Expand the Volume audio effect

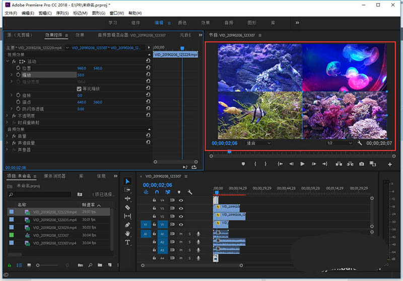click(8, 136)
